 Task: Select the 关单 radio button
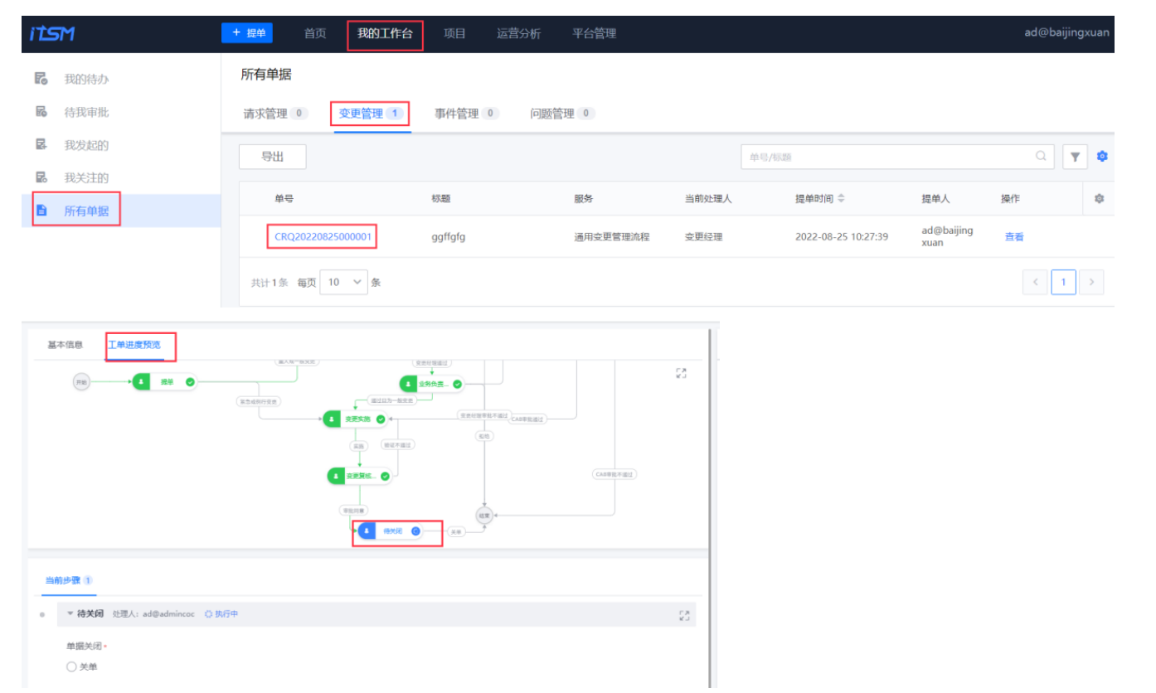click(71, 666)
